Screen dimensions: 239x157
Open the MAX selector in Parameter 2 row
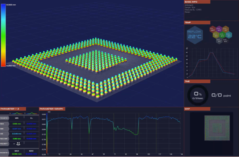coord(17,151)
